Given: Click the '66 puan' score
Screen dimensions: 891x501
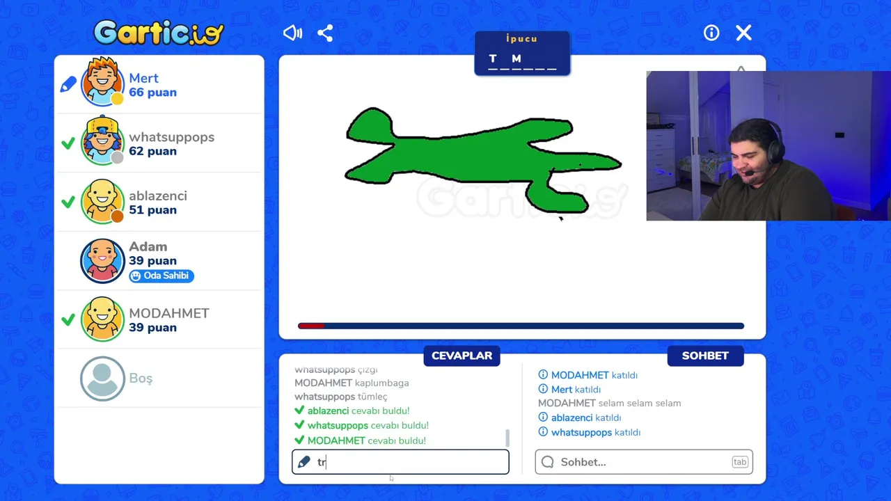Looking at the screenshot, I should [152, 93].
